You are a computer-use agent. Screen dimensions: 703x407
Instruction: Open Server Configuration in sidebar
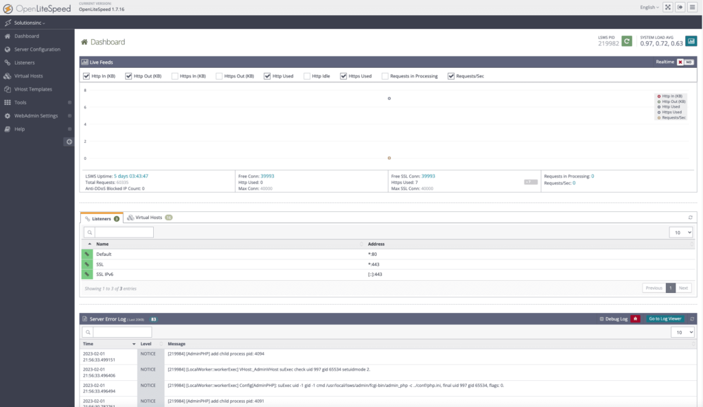(37, 49)
